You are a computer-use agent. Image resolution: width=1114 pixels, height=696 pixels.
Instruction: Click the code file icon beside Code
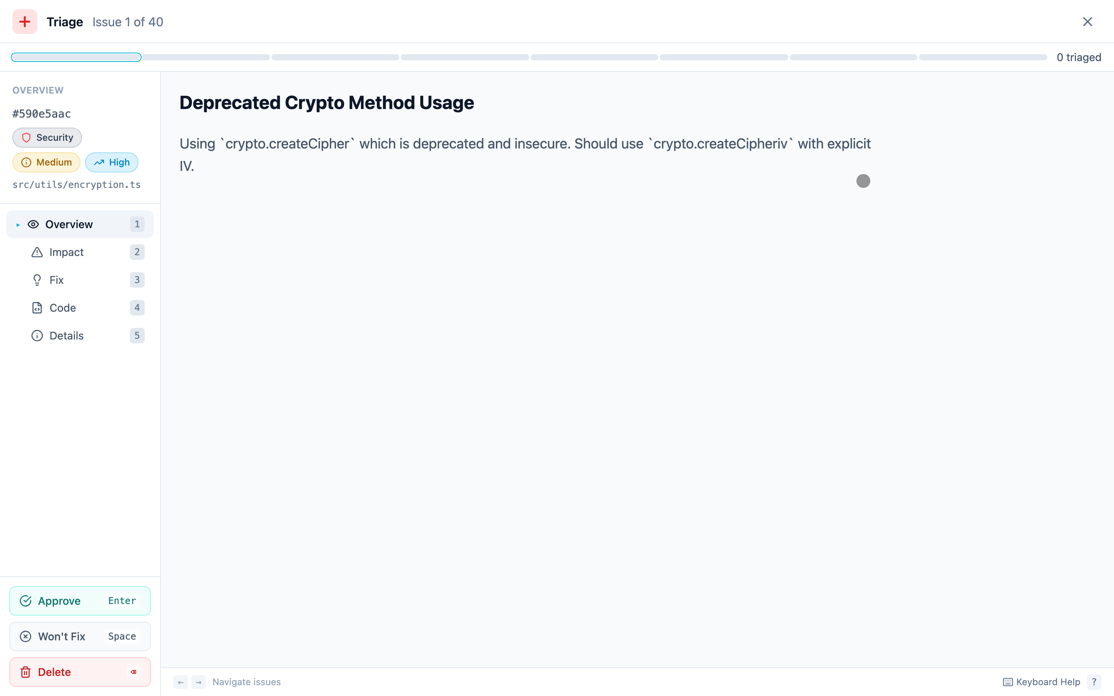[x=37, y=307]
